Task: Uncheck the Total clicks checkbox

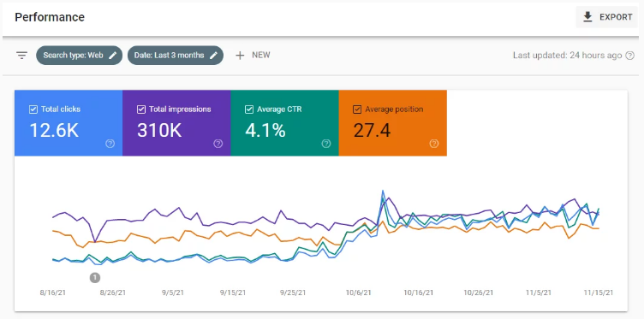Action: tap(33, 109)
